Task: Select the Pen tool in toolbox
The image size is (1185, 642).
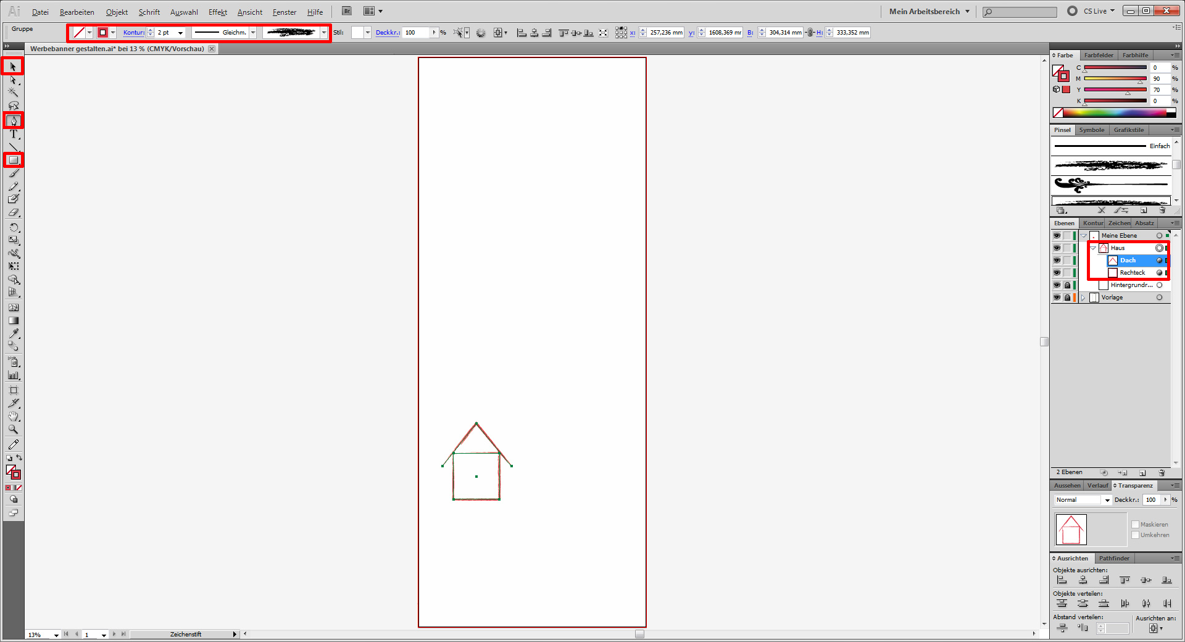Action: pyautogui.click(x=14, y=120)
